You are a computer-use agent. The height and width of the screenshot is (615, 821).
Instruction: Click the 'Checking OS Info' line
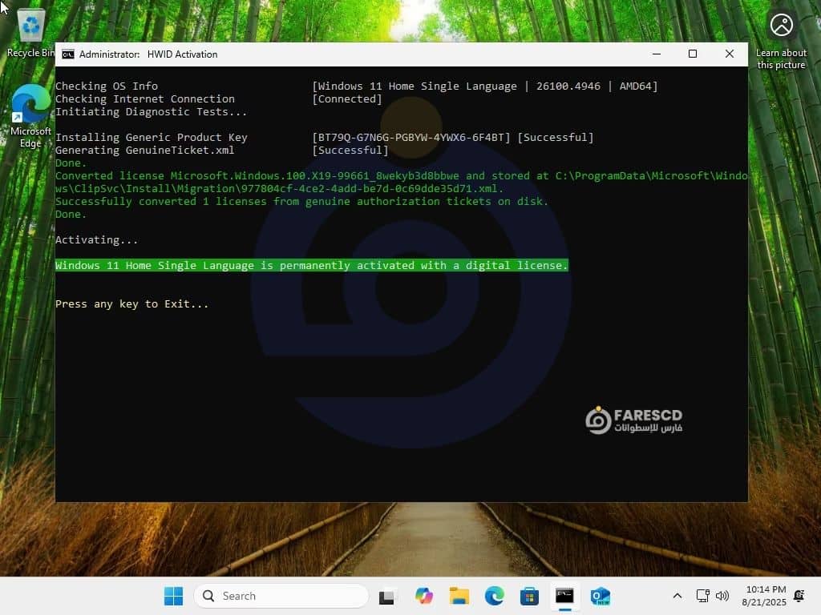tap(107, 86)
